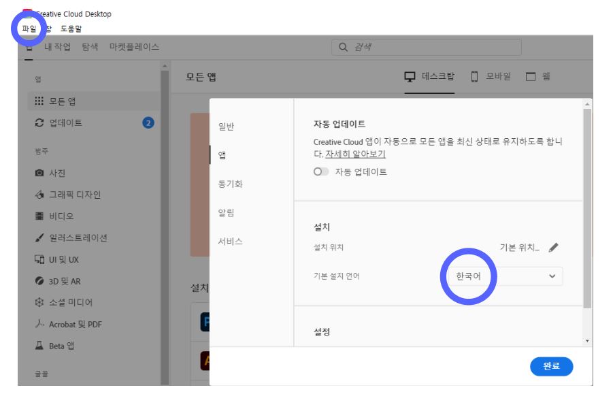
Task: Switch to 내 작업 tab
Action: pos(57,47)
